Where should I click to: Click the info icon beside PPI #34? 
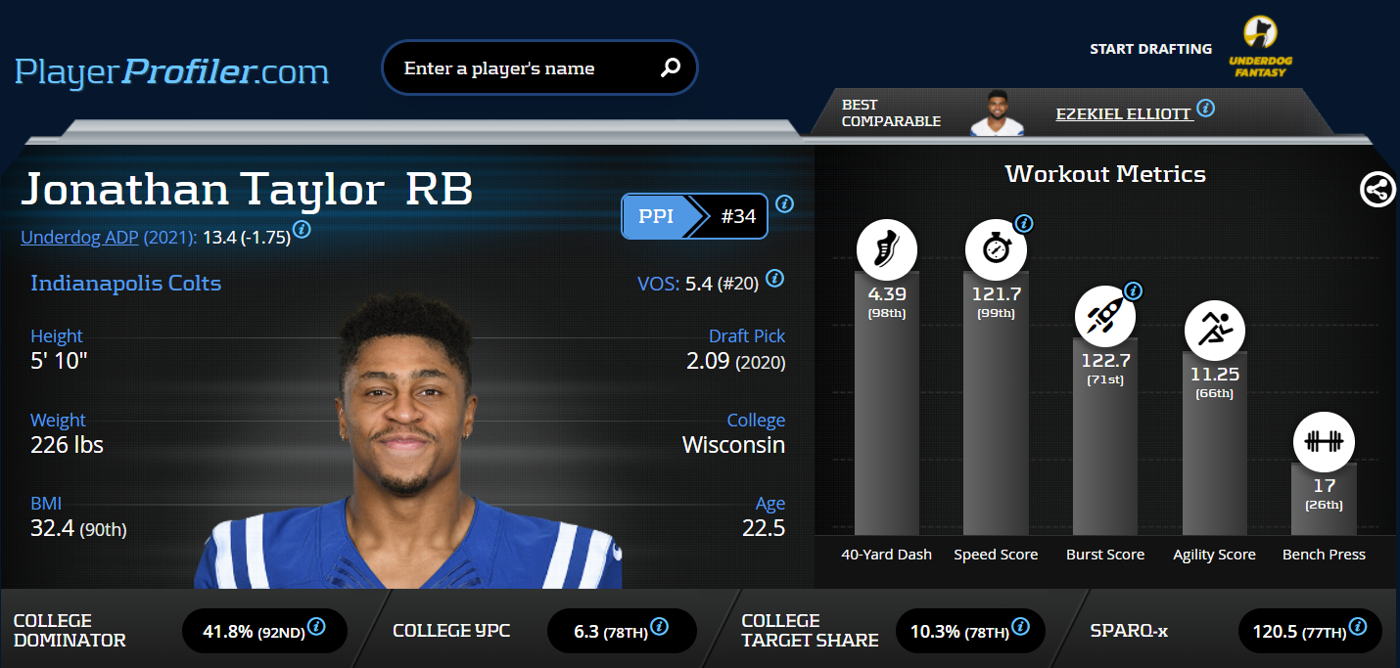tap(784, 204)
